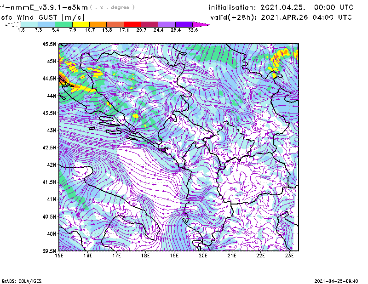
Task: Click the "42N" latitude label
Action: [x=52, y=165]
